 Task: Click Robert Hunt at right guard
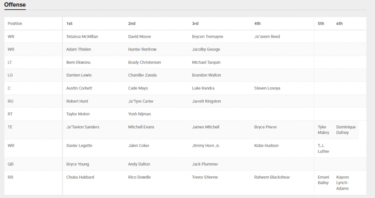[77, 101]
